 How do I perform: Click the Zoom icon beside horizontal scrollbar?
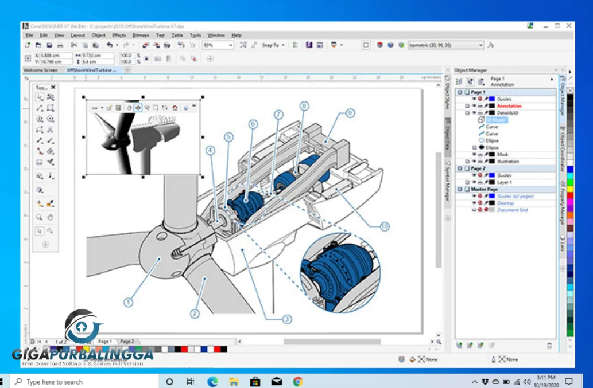(439, 342)
